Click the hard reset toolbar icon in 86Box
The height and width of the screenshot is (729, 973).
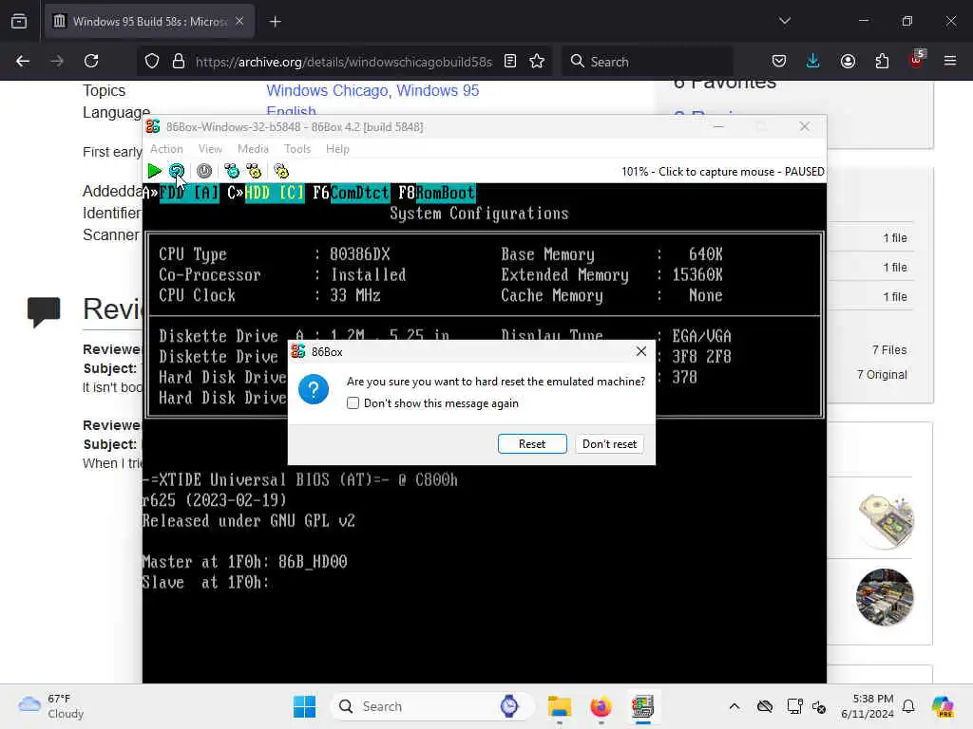(x=176, y=171)
